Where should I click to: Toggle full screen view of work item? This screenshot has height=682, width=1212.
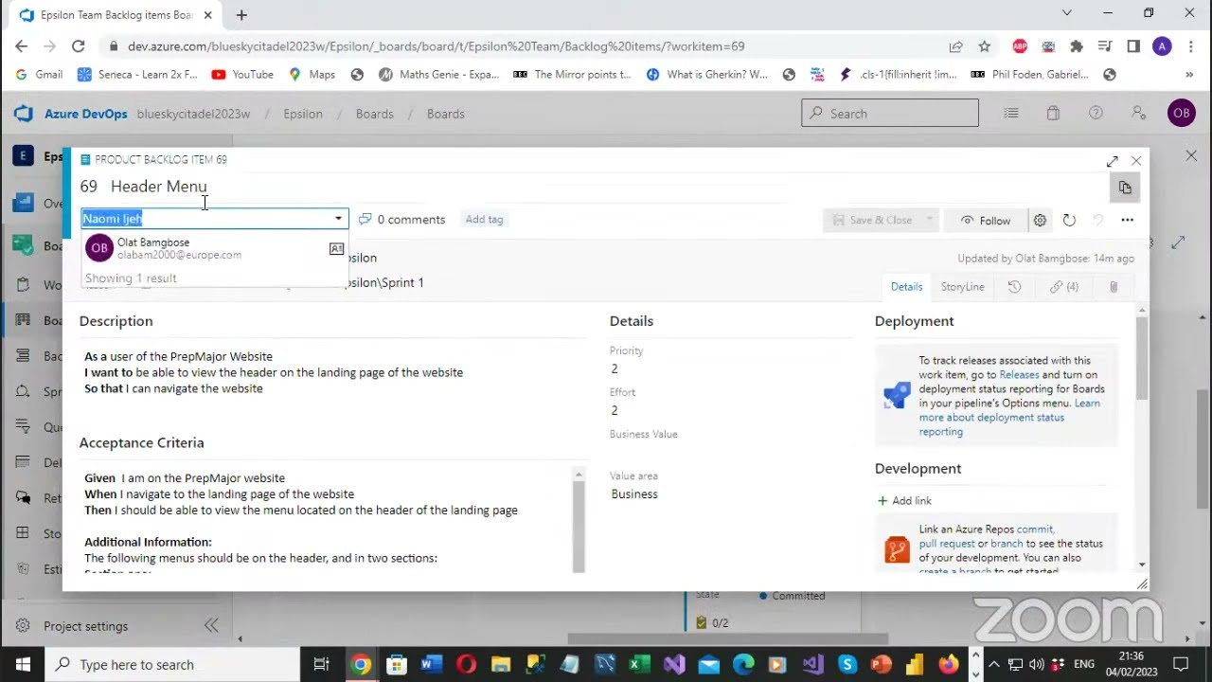[1112, 161]
